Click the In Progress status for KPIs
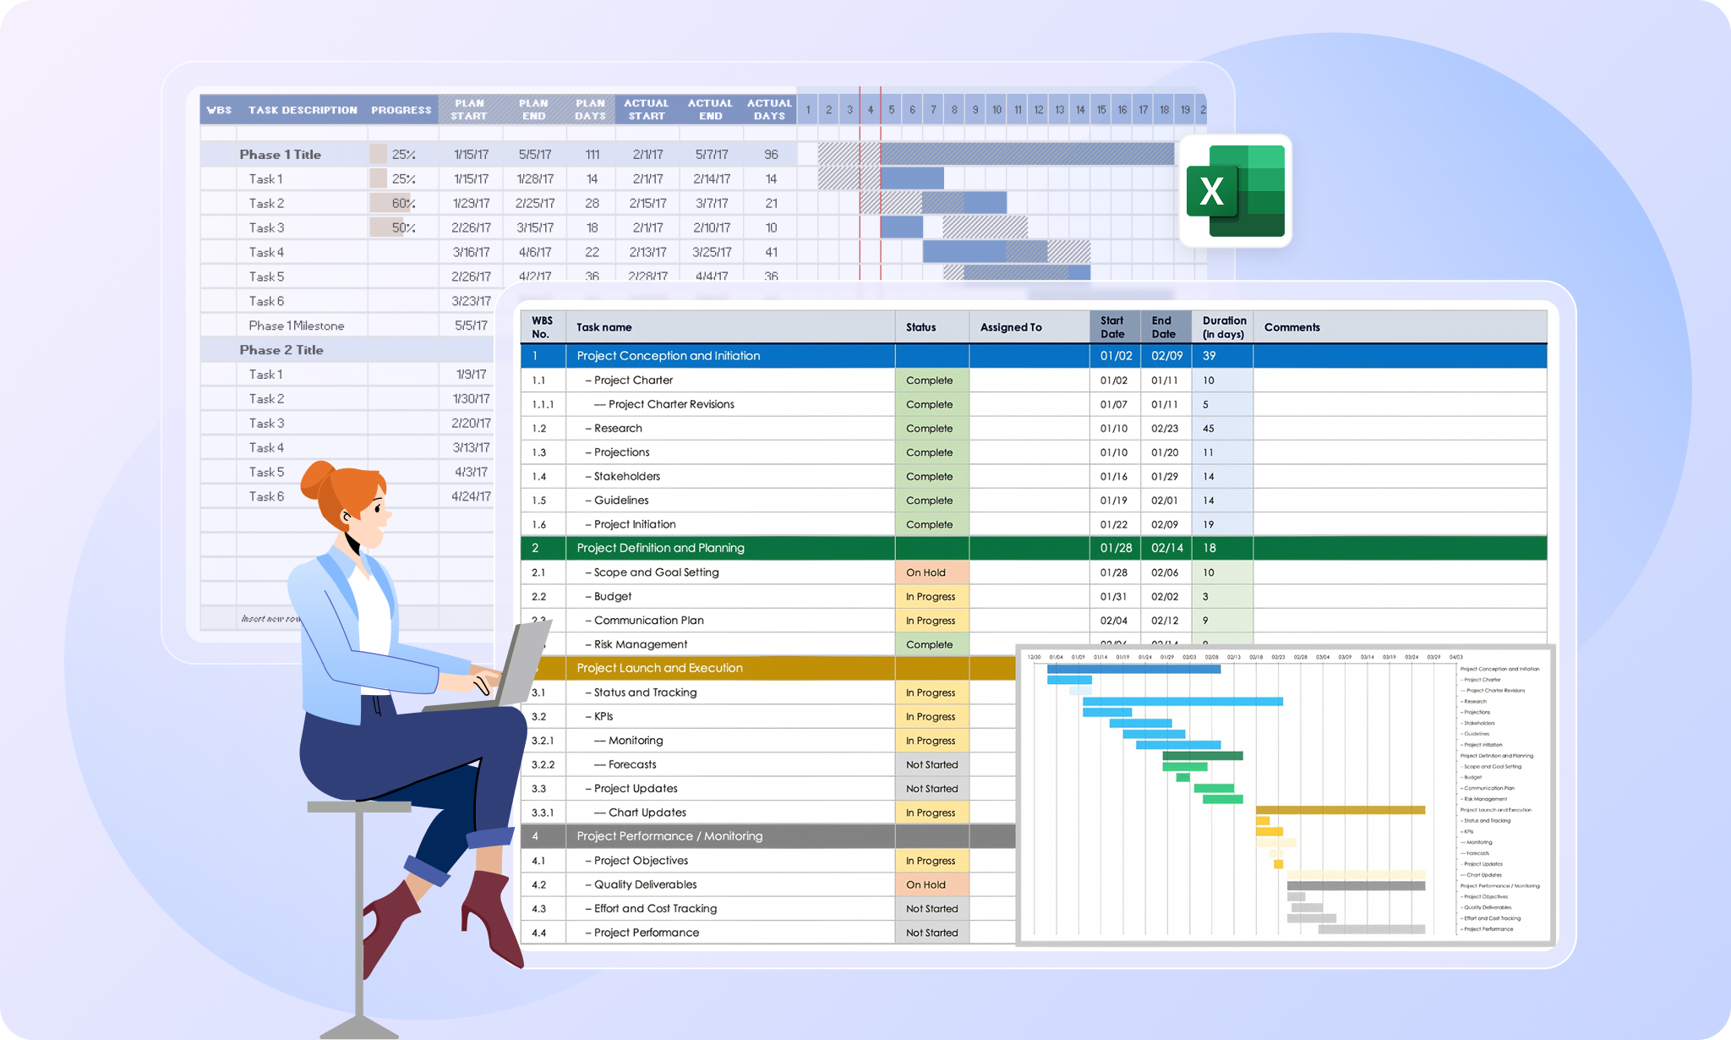Screen dimensions: 1731x1040 931,717
